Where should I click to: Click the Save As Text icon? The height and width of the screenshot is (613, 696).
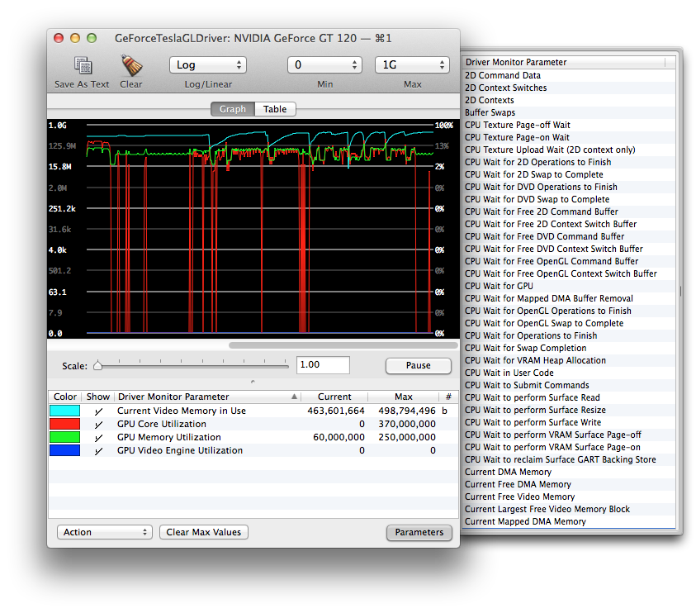(x=83, y=65)
